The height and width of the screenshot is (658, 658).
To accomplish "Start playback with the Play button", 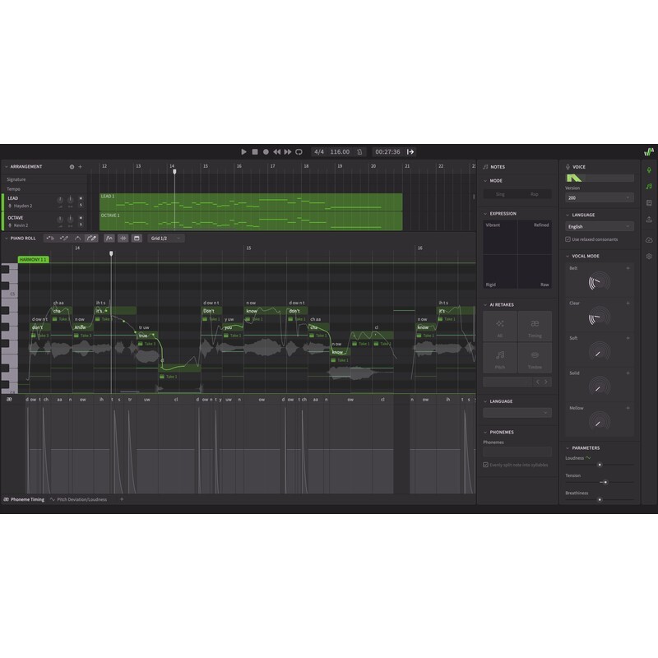I will coord(243,151).
